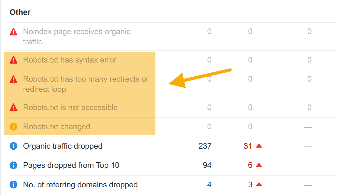
Task: Select the red increase arrow beside 6
Action: (258, 165)
